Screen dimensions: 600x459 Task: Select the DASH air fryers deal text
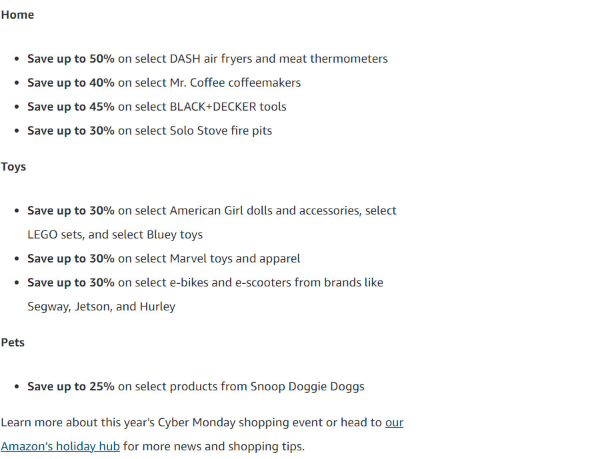pos(207,59)
